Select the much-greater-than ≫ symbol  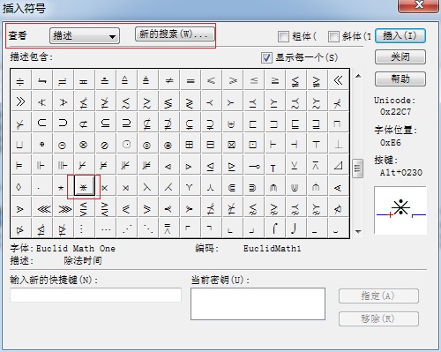tap(20, 101)
